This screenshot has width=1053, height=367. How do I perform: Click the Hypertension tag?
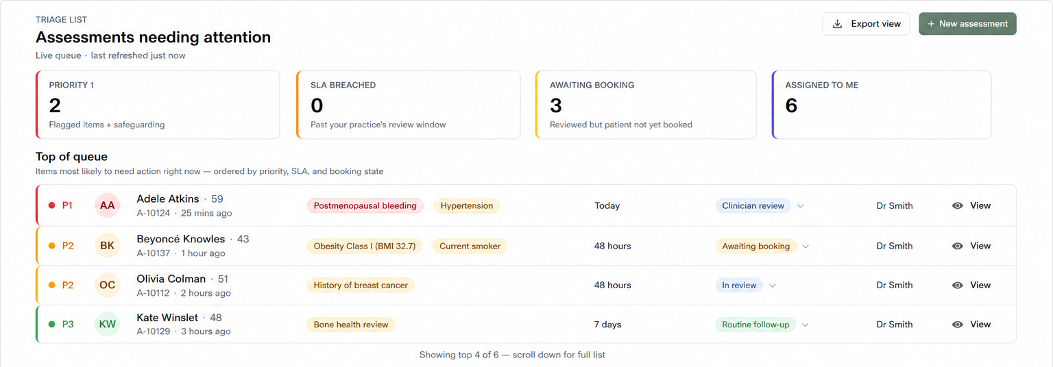pos(467,205)
